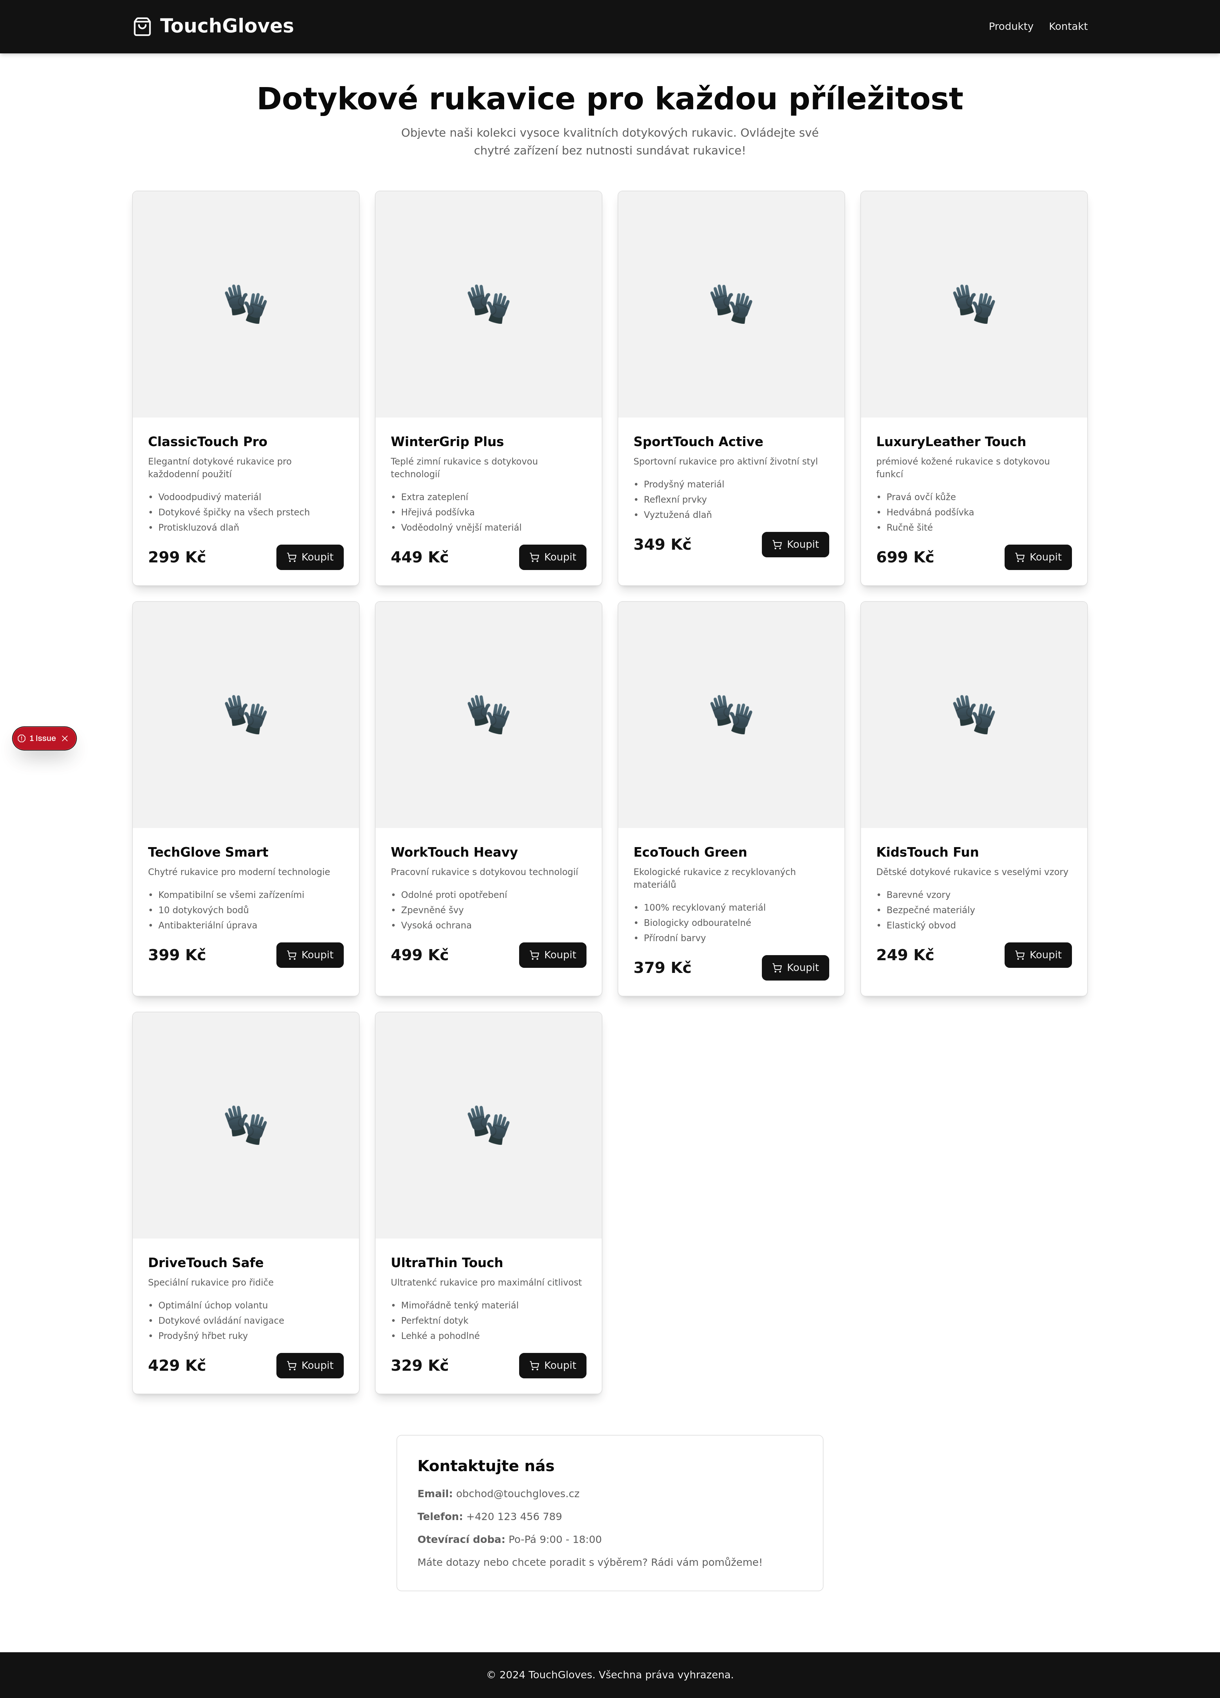The width and height of the screenshot is (1220, 1698).
Task: Click the EcoTouch Green product image
Action: tap(731, 715)
